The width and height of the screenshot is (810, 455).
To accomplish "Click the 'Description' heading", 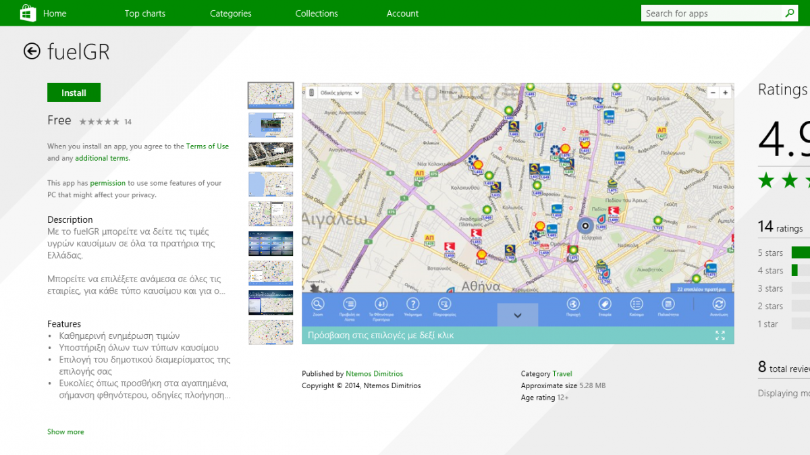I will tap(70, 220).
